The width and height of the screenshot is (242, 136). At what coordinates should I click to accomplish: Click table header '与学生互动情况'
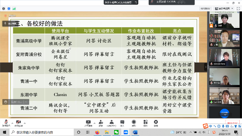click(99, 31)
